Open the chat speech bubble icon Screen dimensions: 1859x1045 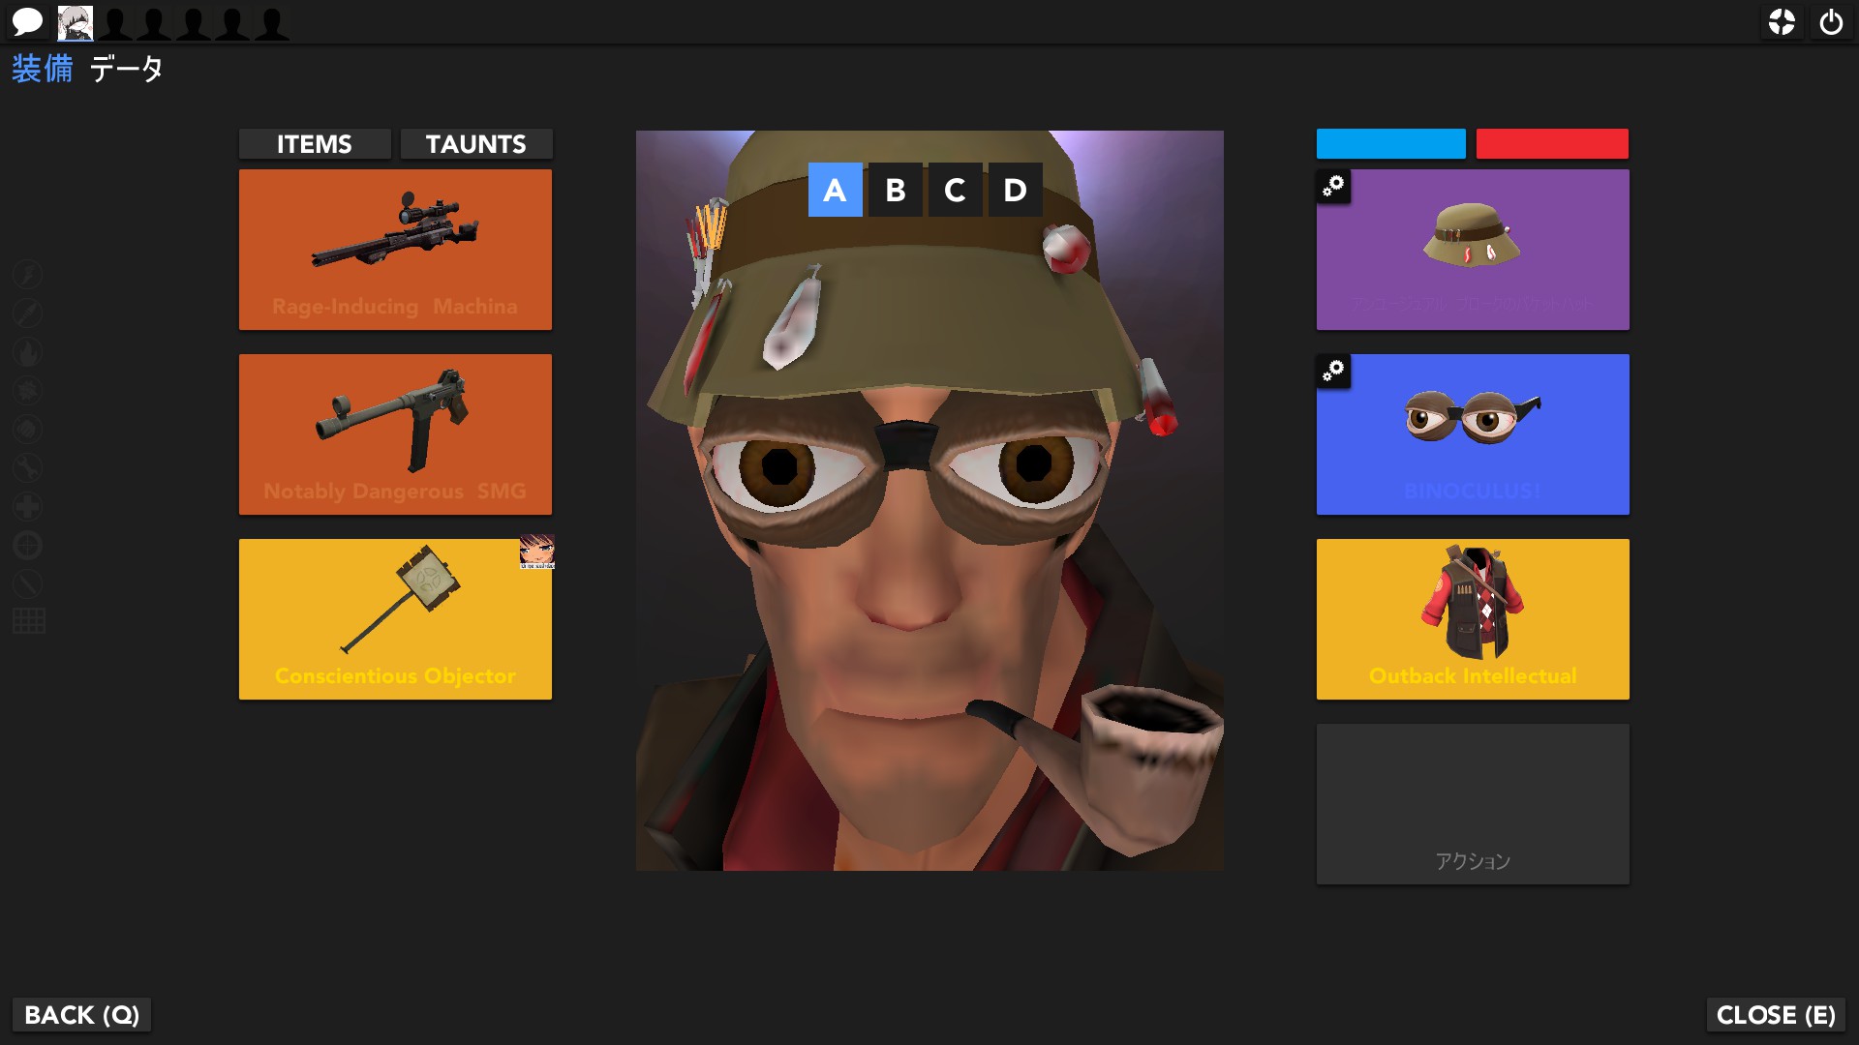point(27,21)
